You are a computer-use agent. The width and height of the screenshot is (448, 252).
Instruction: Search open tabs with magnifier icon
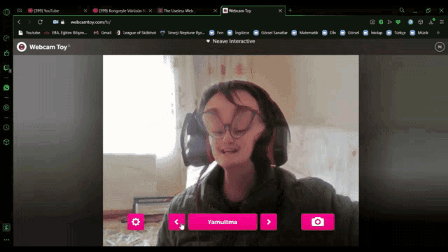tap(402, 10)
